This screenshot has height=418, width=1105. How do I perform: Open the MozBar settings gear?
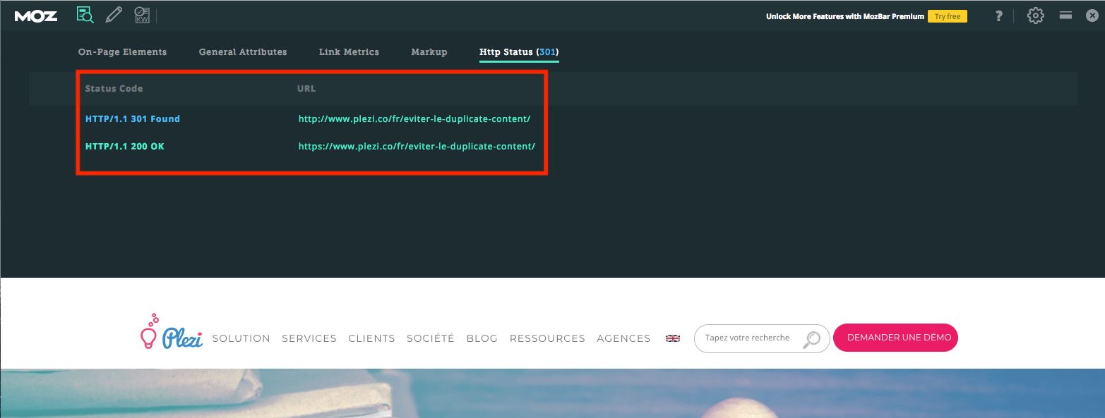[1035, 16]
